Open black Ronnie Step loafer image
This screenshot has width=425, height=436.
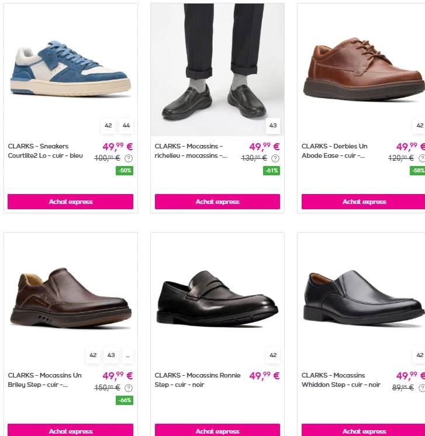[x=217, y=299]
